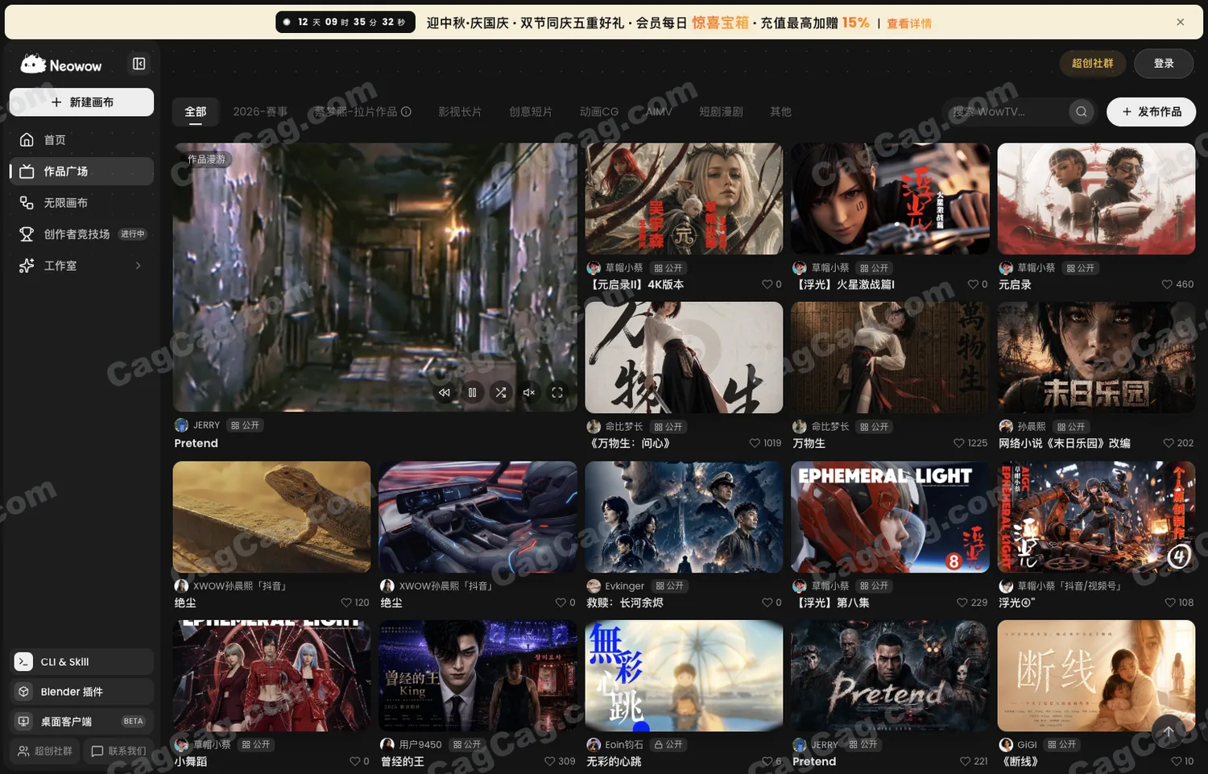Dismiss the promotional banner
The image size is (1208, 774).
pos(1181,23)
